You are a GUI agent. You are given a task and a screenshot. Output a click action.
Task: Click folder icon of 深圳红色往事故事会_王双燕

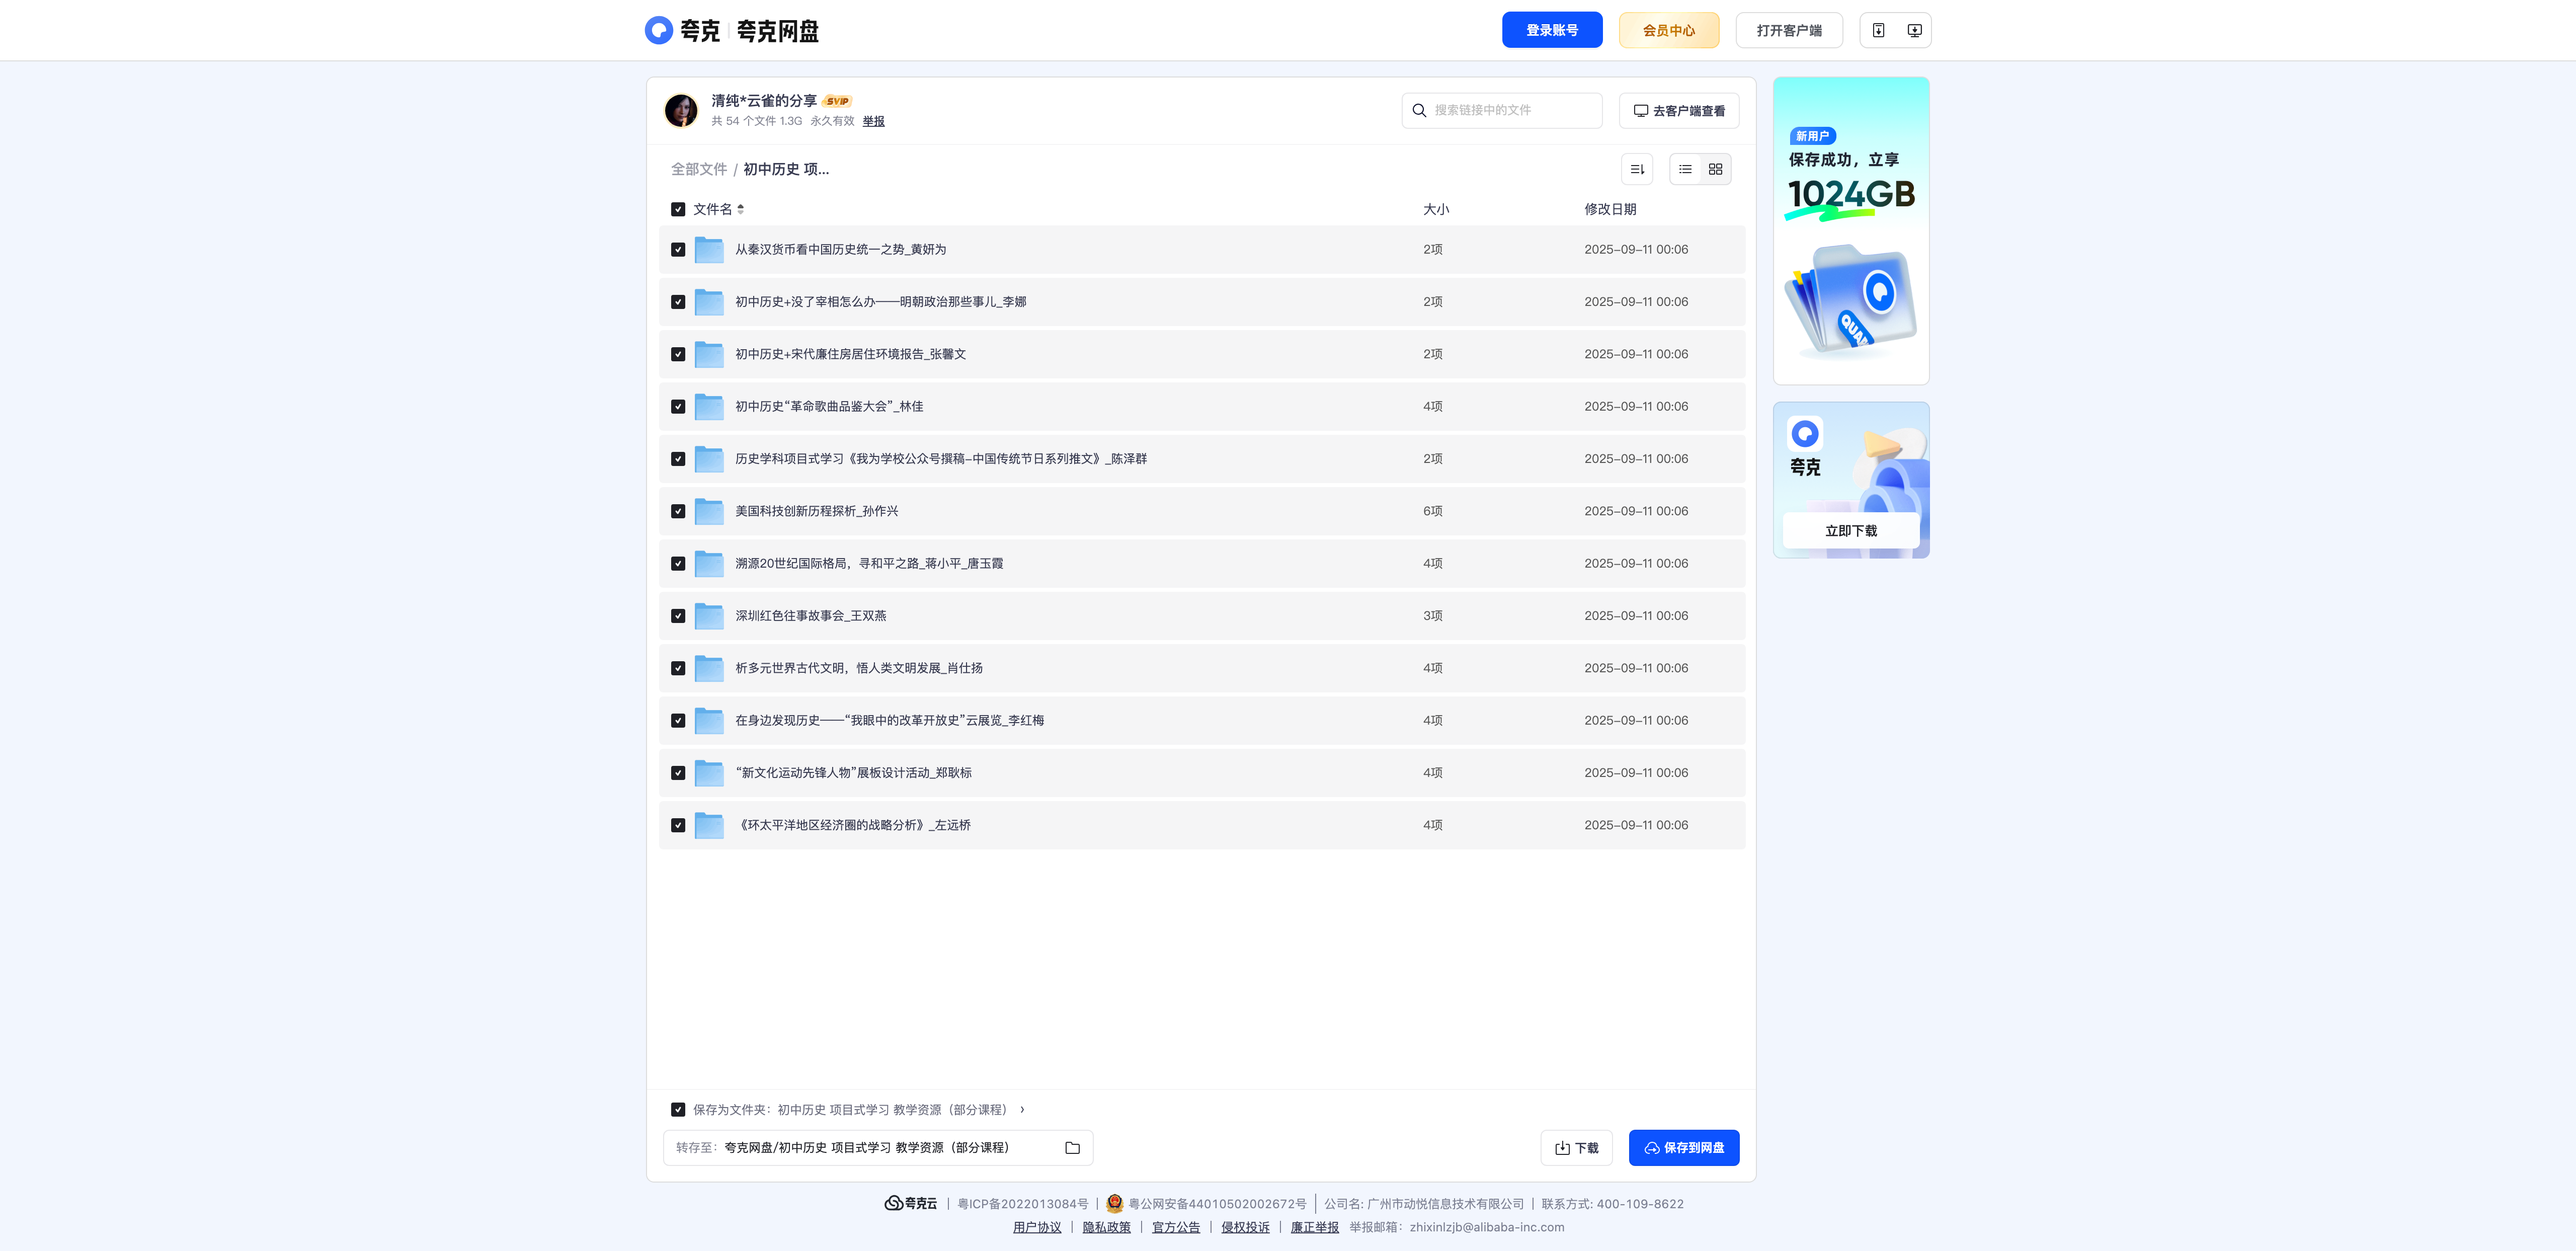pos(709,616)
